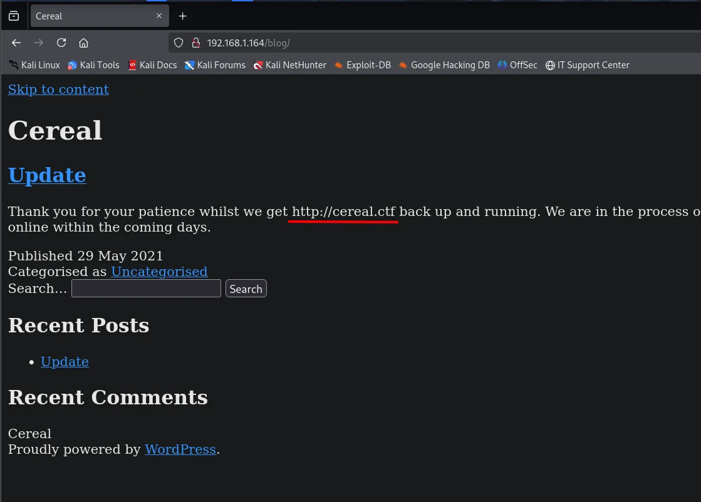
Task: Open the Update post heading link
Action: coord(47,175)
